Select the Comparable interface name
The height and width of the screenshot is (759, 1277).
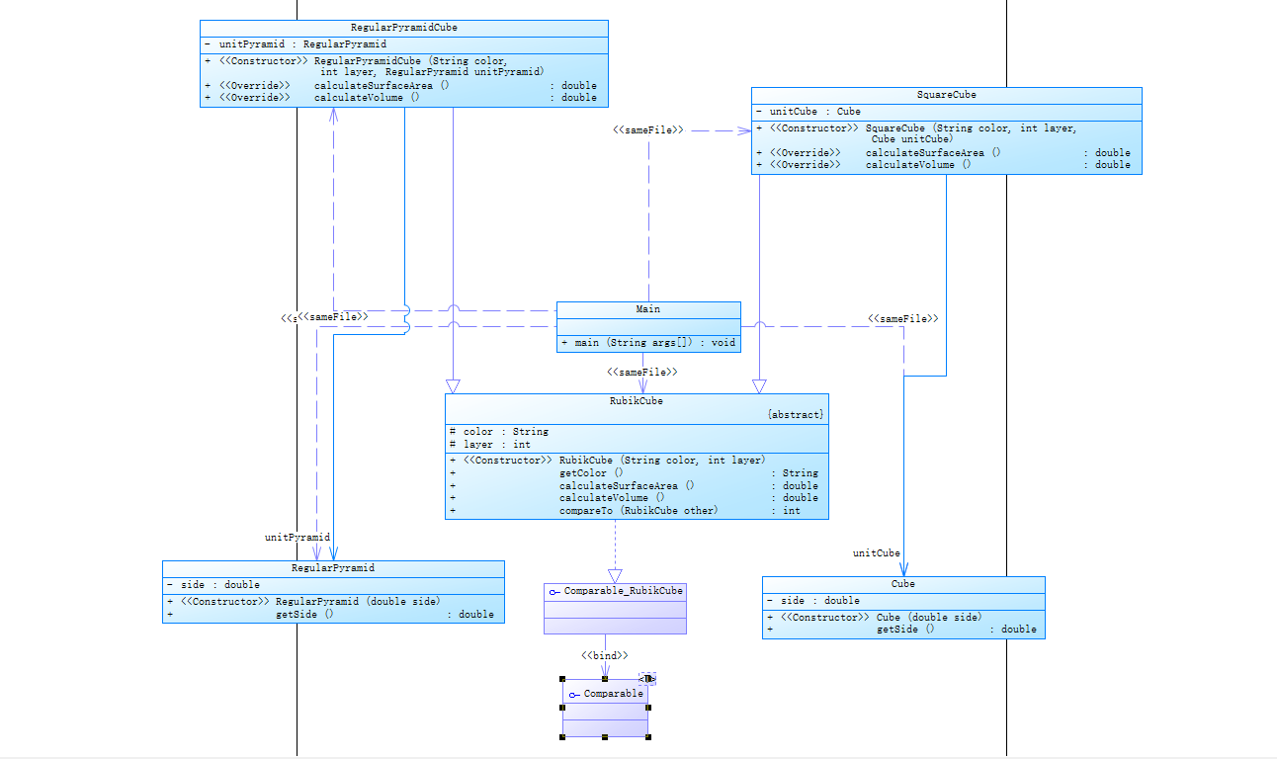[x=614, y=694]
